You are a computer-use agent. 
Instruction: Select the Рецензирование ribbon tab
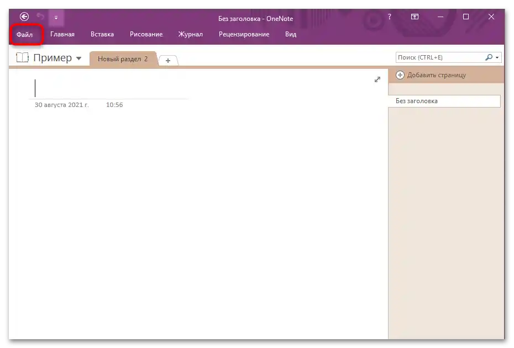244,34
